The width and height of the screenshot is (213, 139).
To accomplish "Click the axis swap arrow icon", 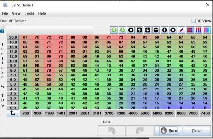I will pos(13,113).
